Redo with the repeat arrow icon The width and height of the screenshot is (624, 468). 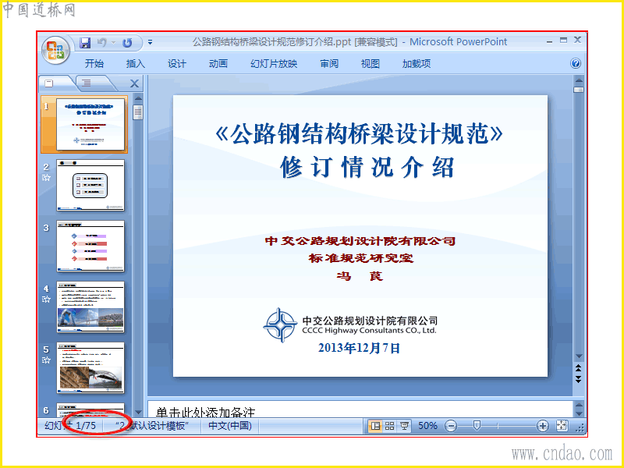(127, 43)
